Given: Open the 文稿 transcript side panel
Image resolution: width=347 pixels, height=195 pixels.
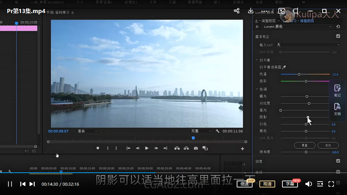Looking at the screenshot, I should (x=337, y=109).
